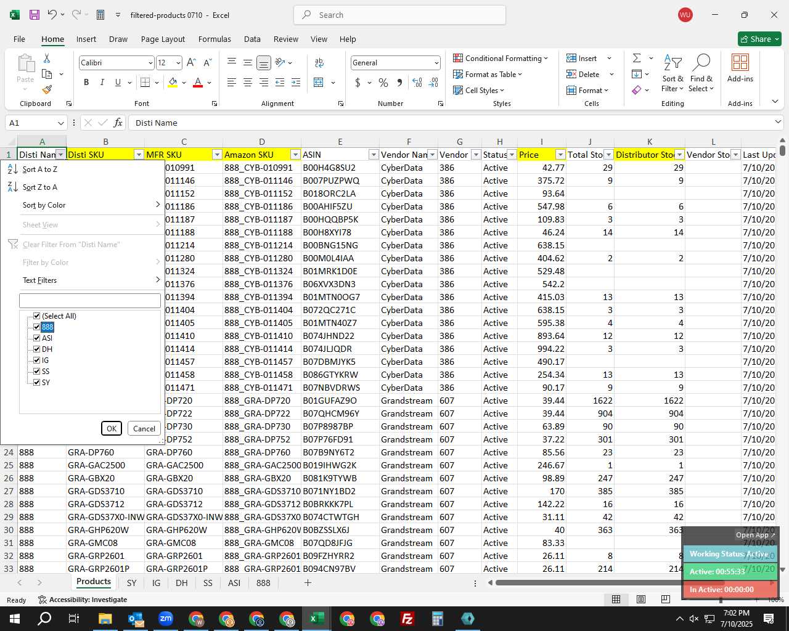The image size is (789, 631).
Task: Switch to the ASI sheet tab
Action: tap(234, 582)
